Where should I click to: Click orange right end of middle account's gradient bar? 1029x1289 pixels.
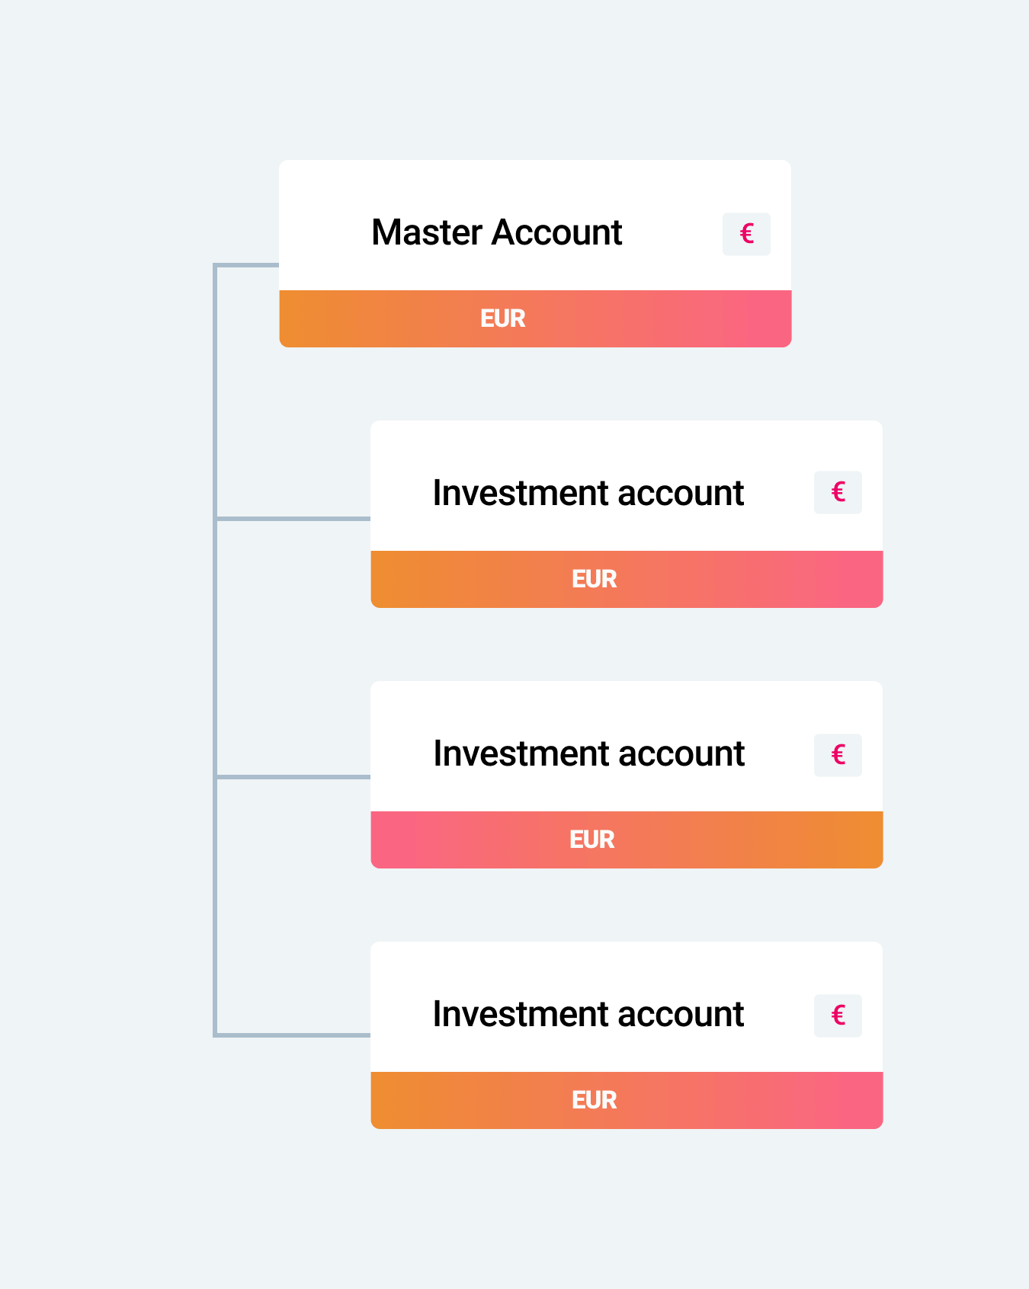[x=857, y=840]
